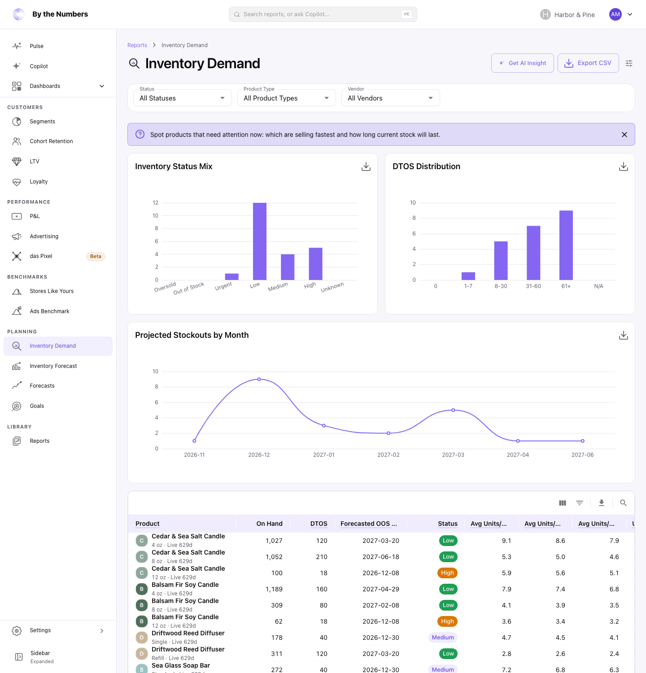The width and height of the screenshot is (646, 673).
Task: Click Cedar & Sea Salt Candle 4 oz row
Action: point(380,541)
